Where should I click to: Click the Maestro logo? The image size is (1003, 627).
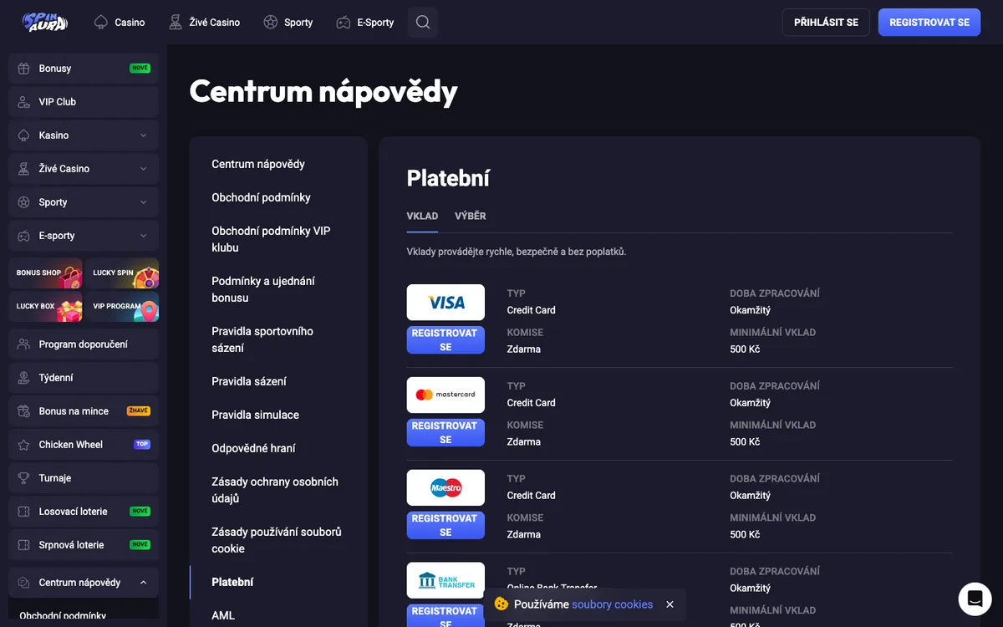445,487
